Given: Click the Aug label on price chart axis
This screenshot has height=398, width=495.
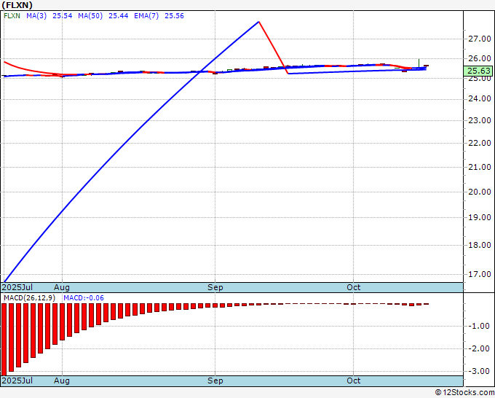Looking at the screenshot, I should [x=62, y=287].
